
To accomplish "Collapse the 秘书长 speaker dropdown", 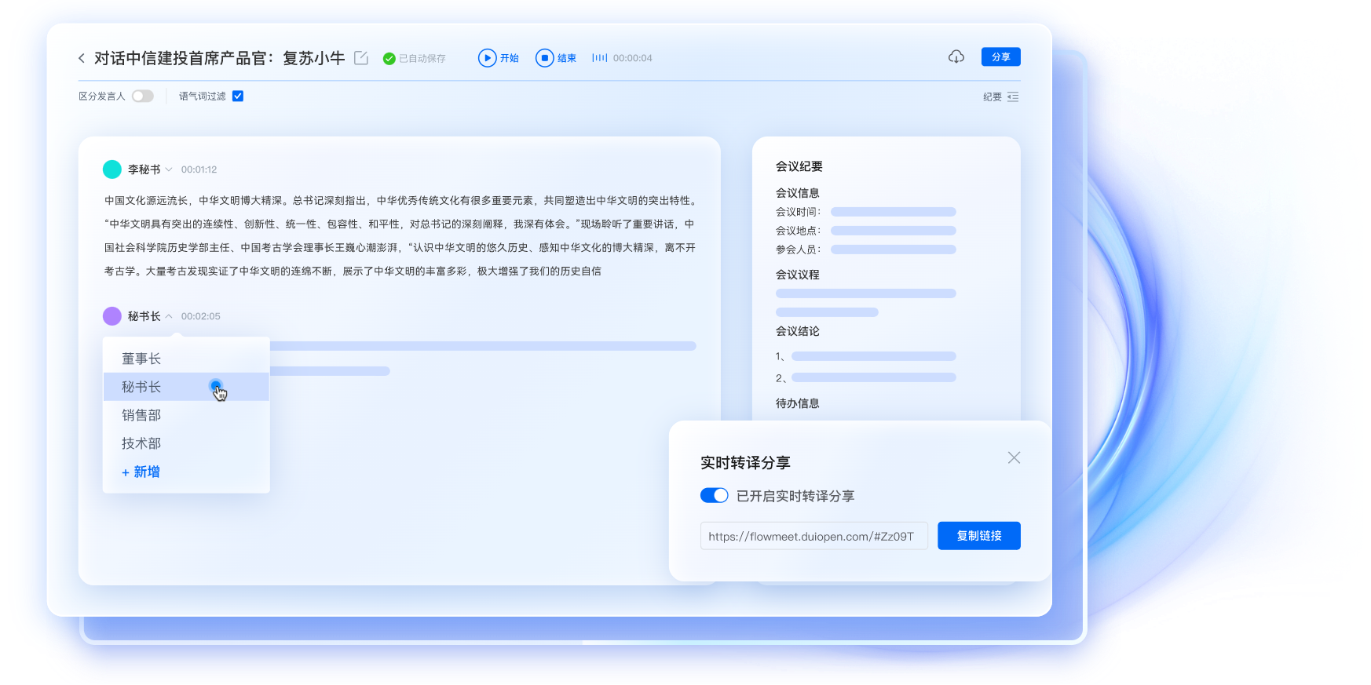I will 169,316.
